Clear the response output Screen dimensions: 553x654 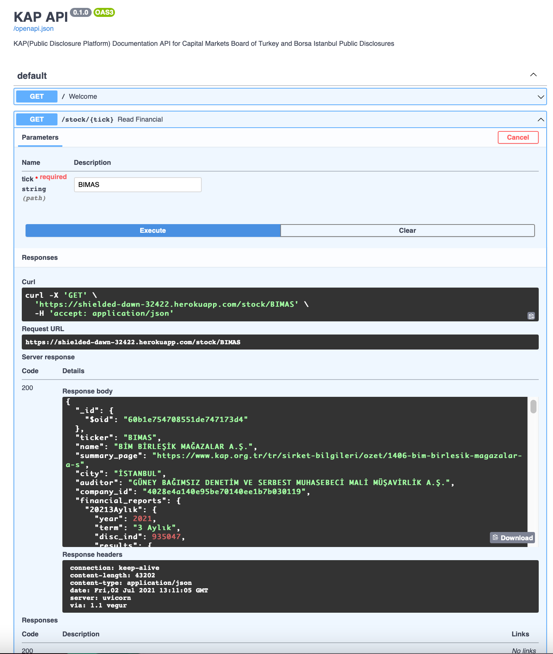pos(408,231)
